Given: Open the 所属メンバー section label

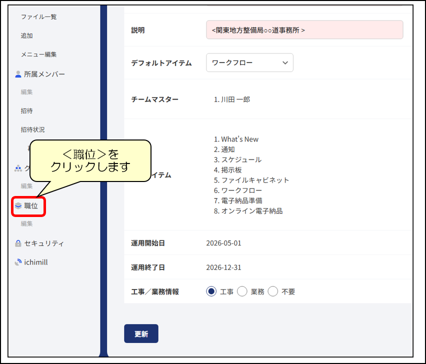Looking at the screenshot, I should tap(44, 74).
